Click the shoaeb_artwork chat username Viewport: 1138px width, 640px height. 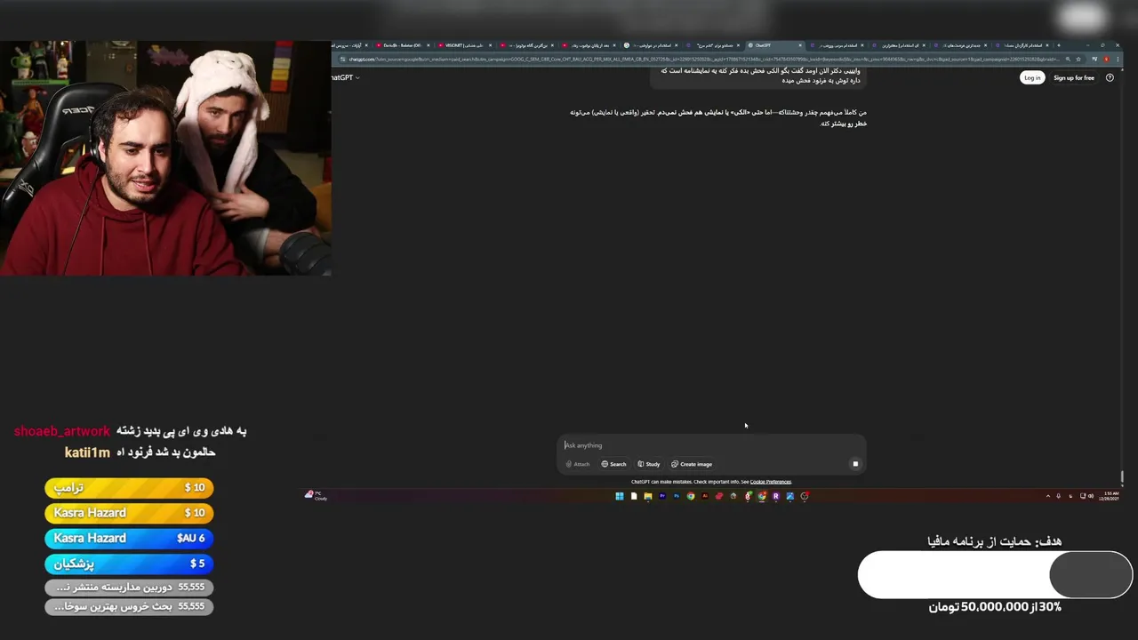click(62, 431)
